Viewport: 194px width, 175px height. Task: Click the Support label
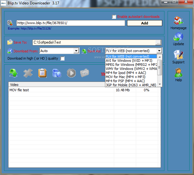coord(178,62)
